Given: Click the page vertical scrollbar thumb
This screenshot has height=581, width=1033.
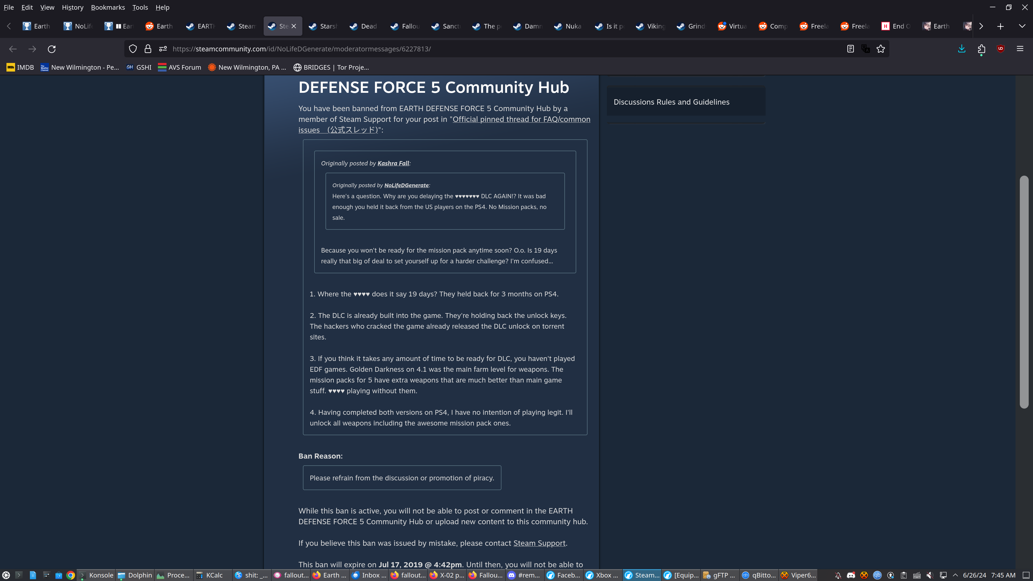Looking at the screenshot, I should (x=1024, y=292).
